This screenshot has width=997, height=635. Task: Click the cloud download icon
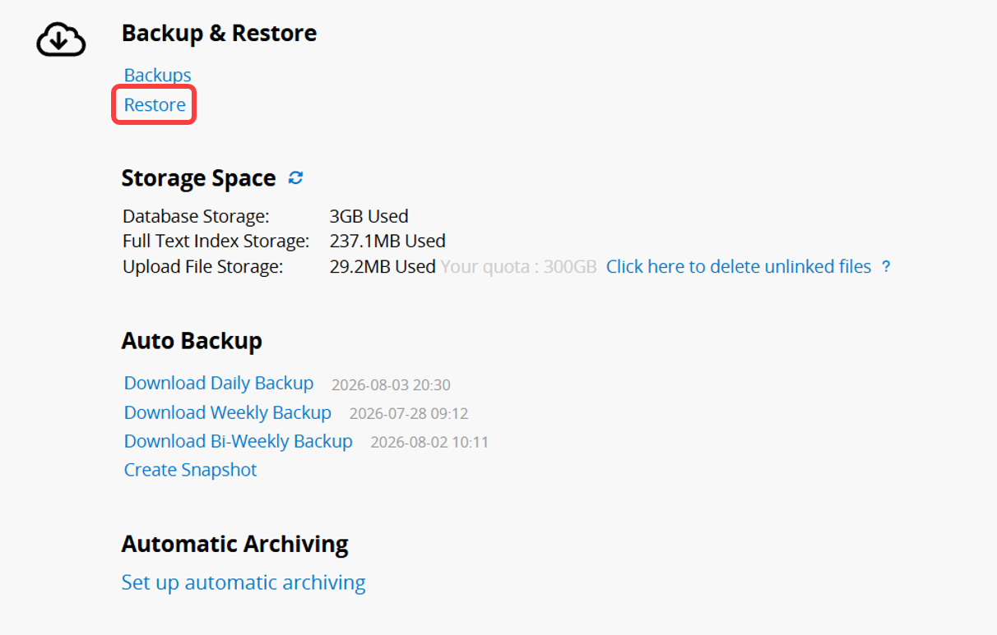(x=61, y=39)
